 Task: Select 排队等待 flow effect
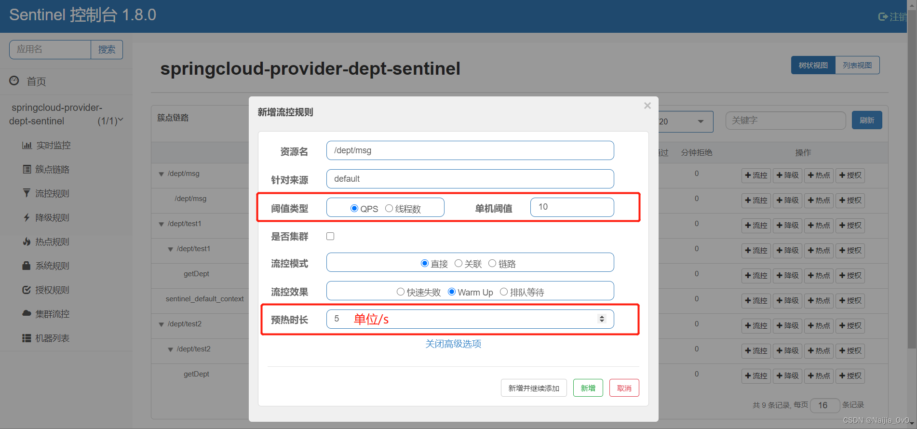(x=504, y=292)
